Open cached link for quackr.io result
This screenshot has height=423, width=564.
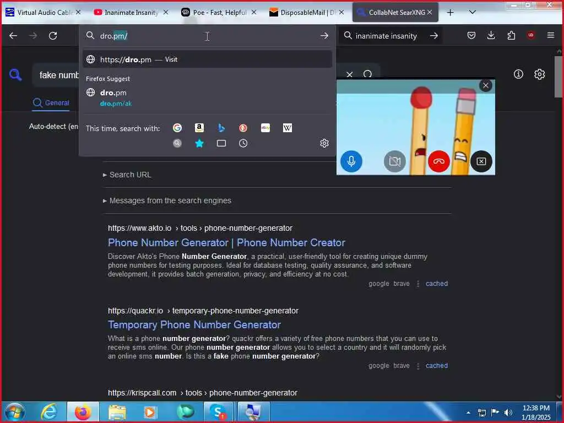pos(437,366)
